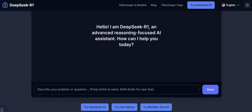Click the Try DeepSeek-R1 button

(201, 5)
